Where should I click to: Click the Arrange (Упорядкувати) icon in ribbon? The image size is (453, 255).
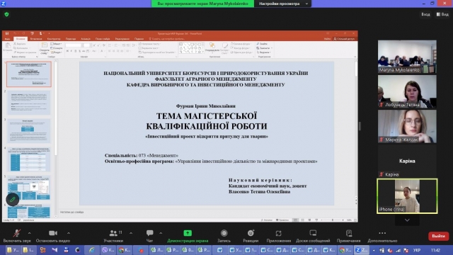tap(212, 47)
